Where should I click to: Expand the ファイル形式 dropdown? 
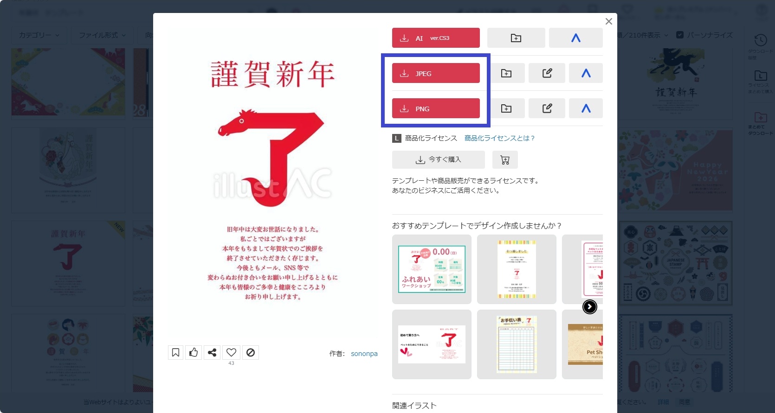(102, 35)
